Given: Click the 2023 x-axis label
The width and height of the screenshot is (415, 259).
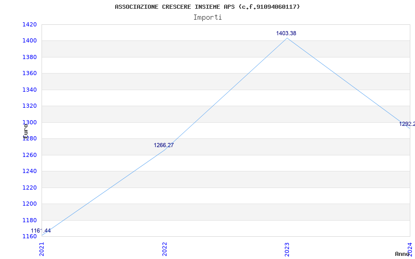Looking at the screenshot, I should (x=287, y=249).
